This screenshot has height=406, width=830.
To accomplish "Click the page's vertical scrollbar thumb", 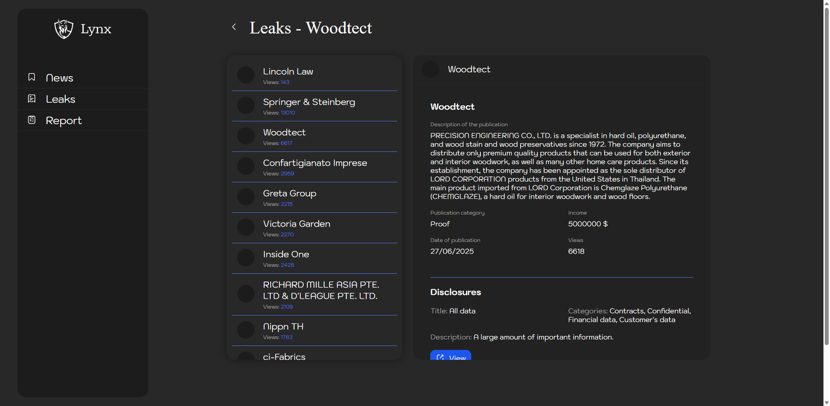I will click(826, 174).
